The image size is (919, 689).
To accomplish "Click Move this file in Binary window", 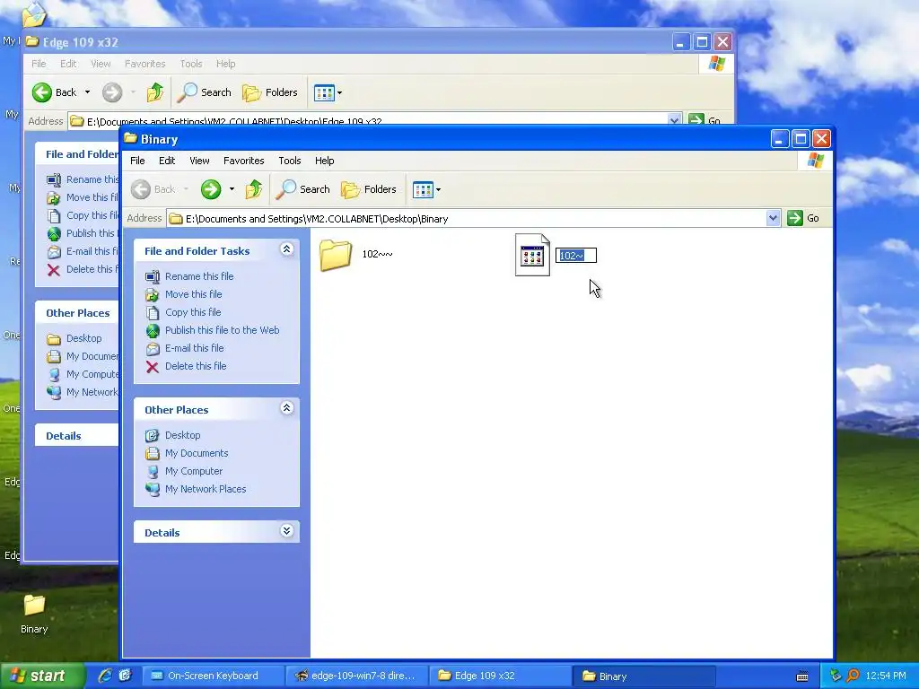I will (x=194, y=294).
